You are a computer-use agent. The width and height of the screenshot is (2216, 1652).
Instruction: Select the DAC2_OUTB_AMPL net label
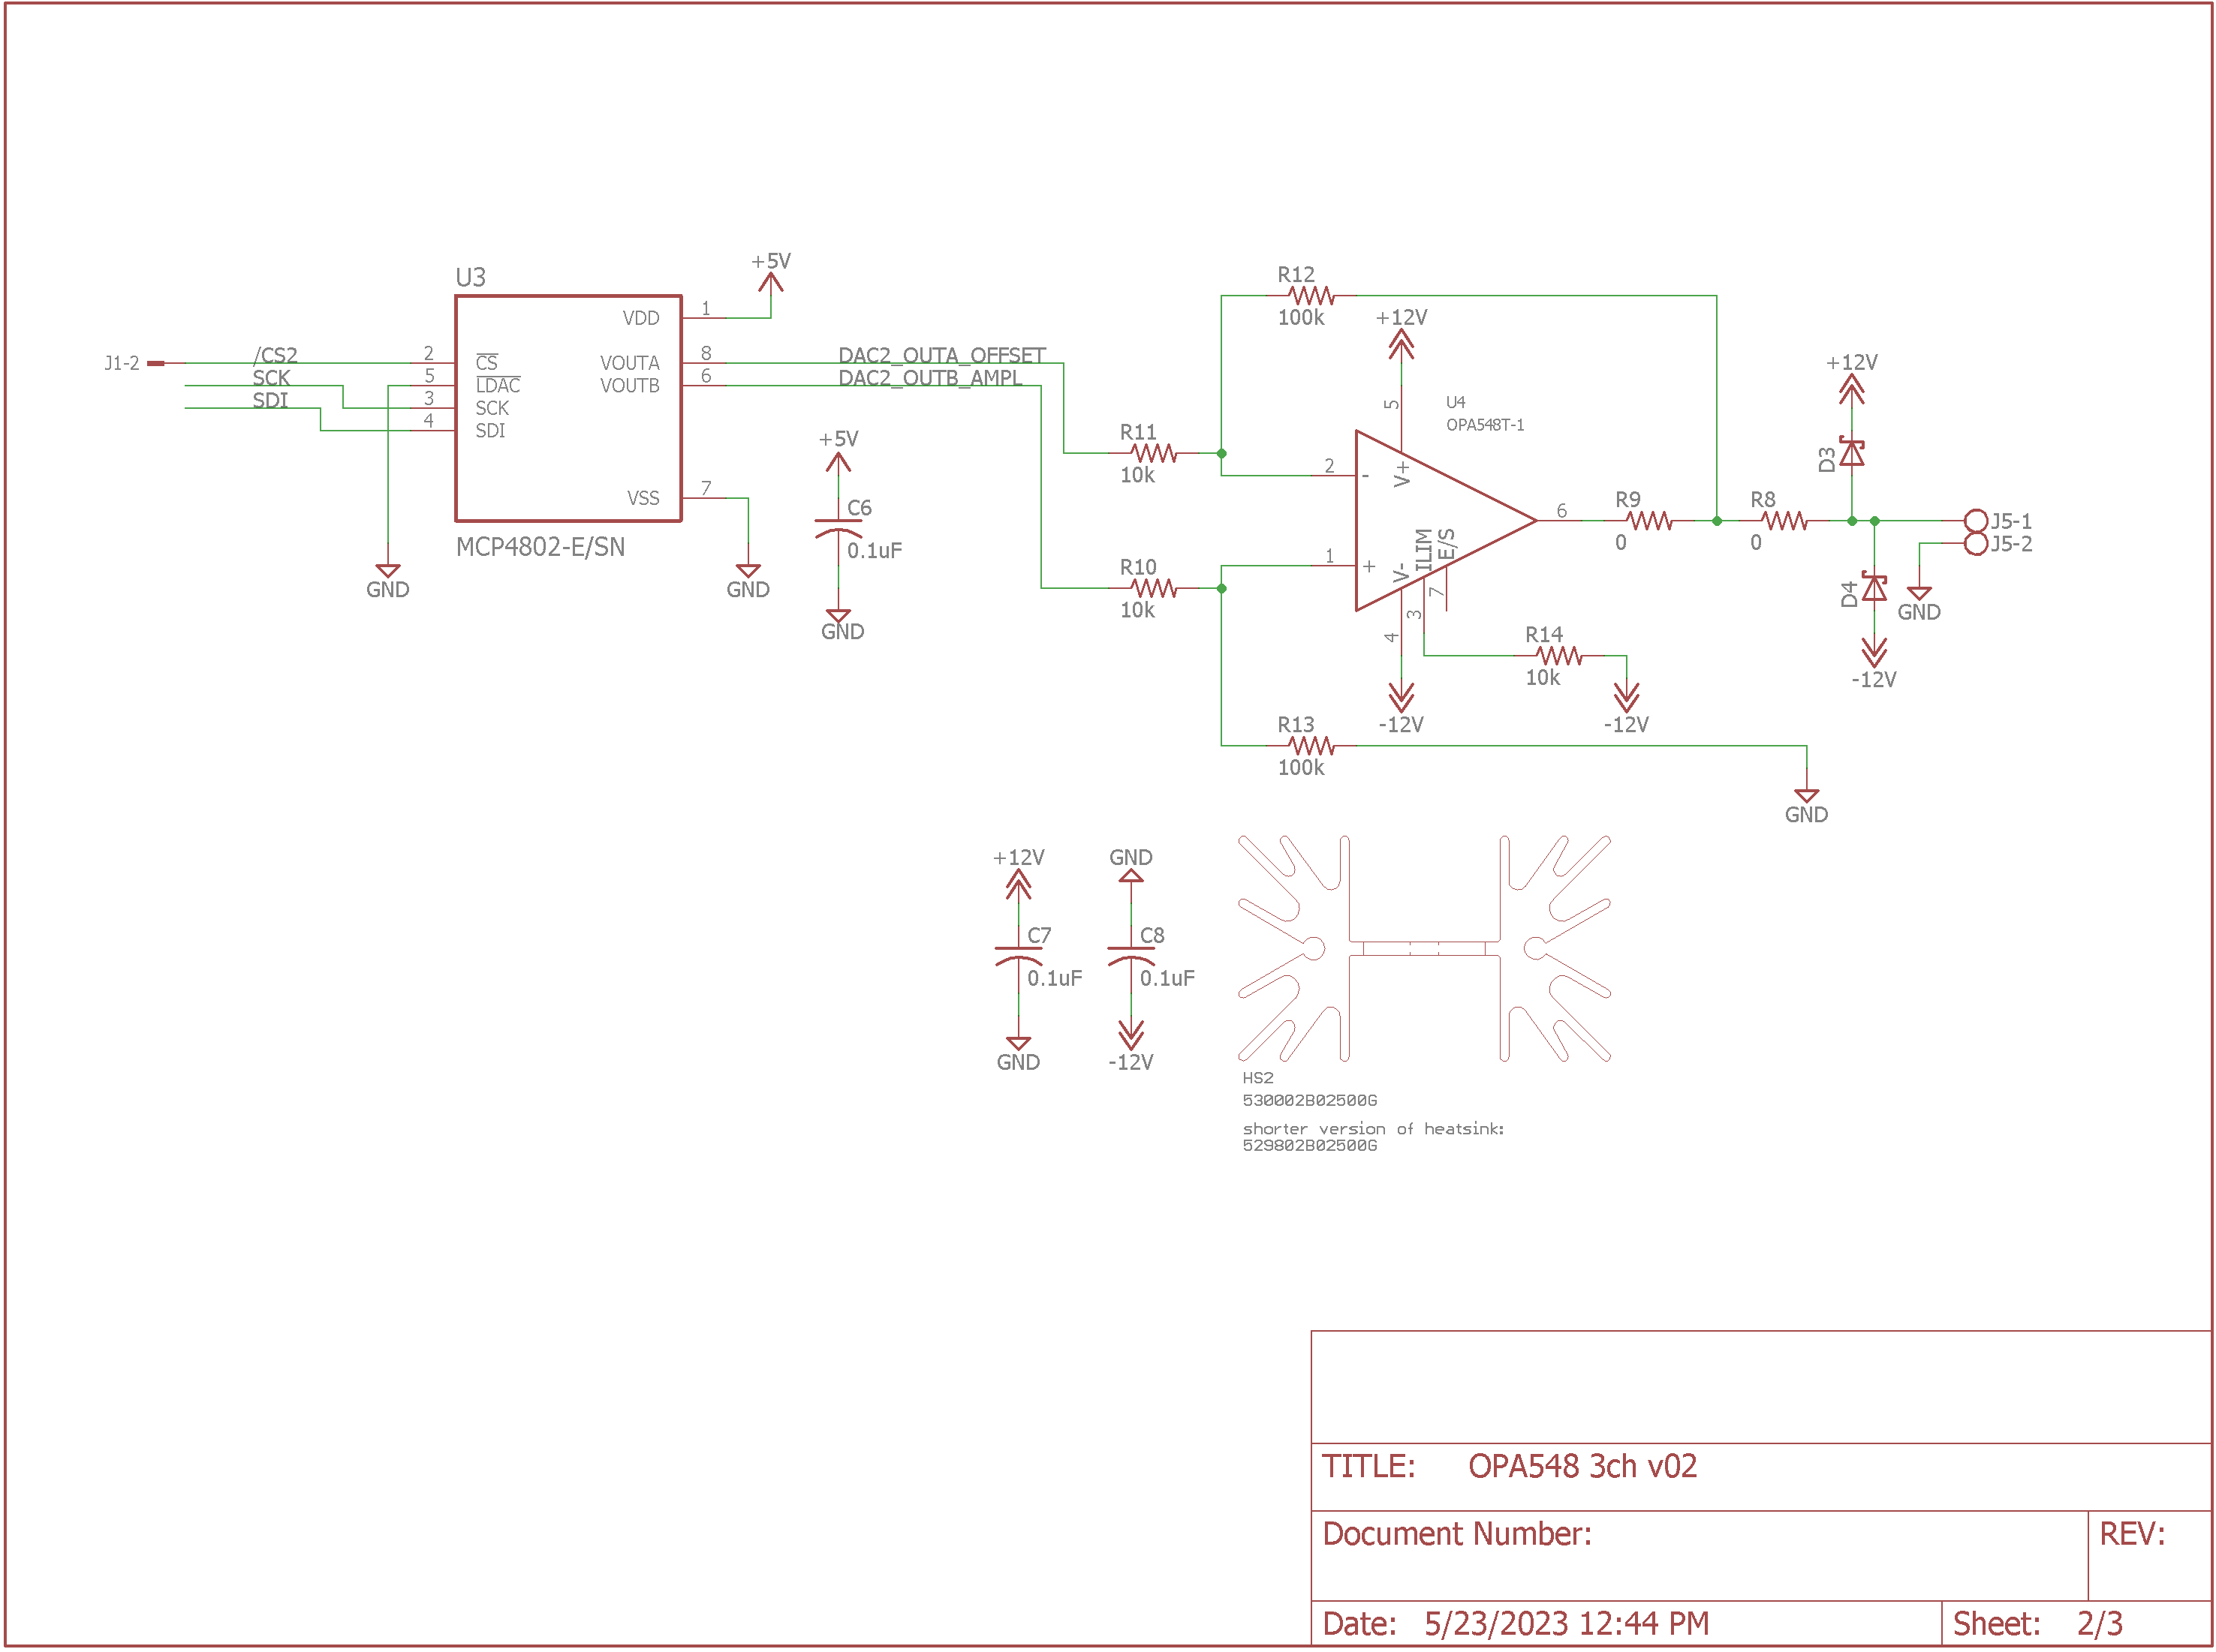(929, 378)
